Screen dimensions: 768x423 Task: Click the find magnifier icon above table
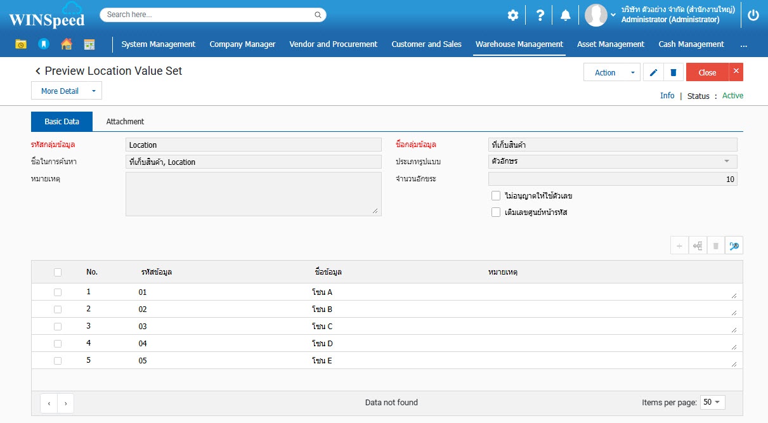(x=734, y=246)
